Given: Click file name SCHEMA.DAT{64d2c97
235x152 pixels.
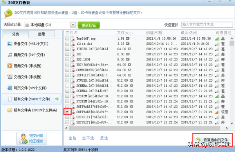Looking at the screenshot, I should click(x=94, y=91).
